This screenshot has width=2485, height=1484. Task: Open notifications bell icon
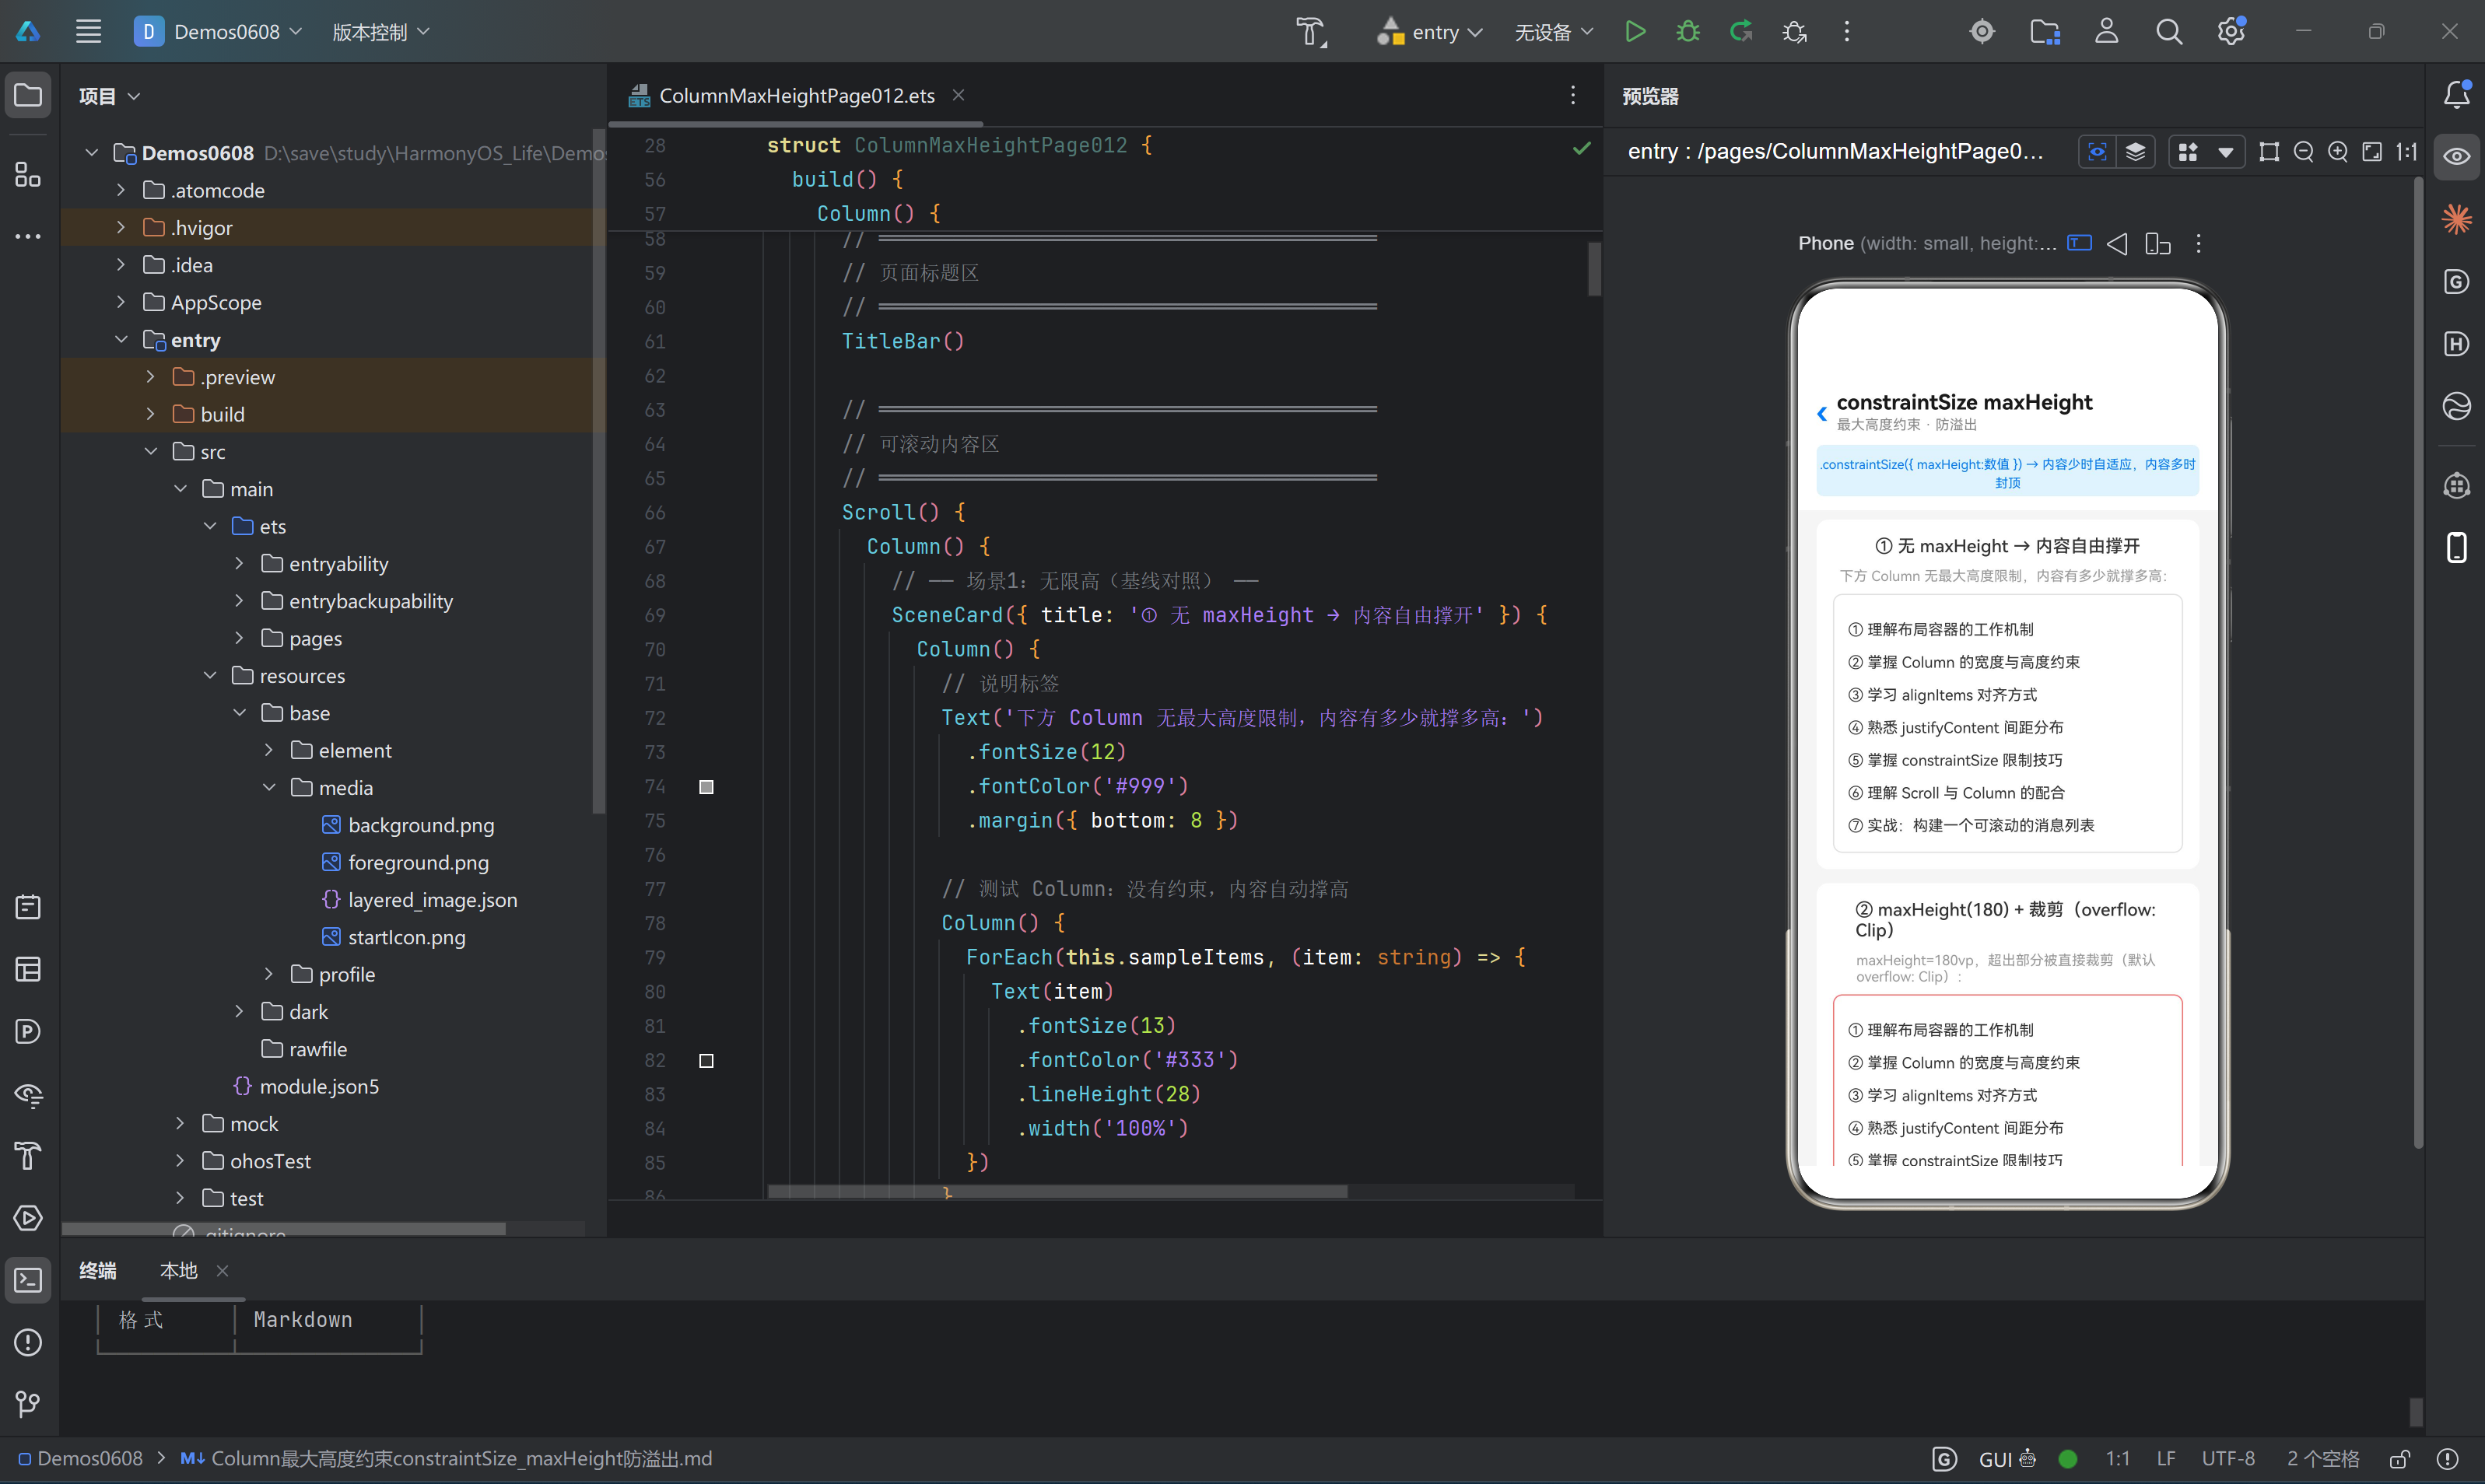[x=2456, y=94]
